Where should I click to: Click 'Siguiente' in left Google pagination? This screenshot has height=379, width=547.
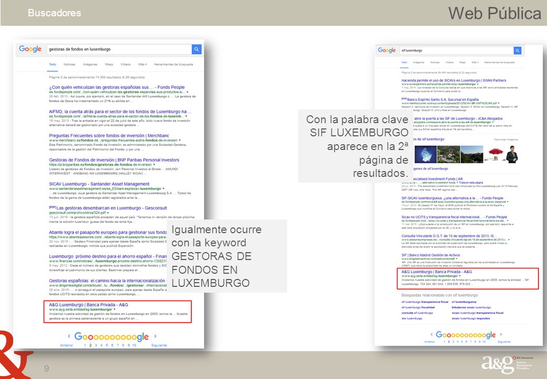(159, 345)
